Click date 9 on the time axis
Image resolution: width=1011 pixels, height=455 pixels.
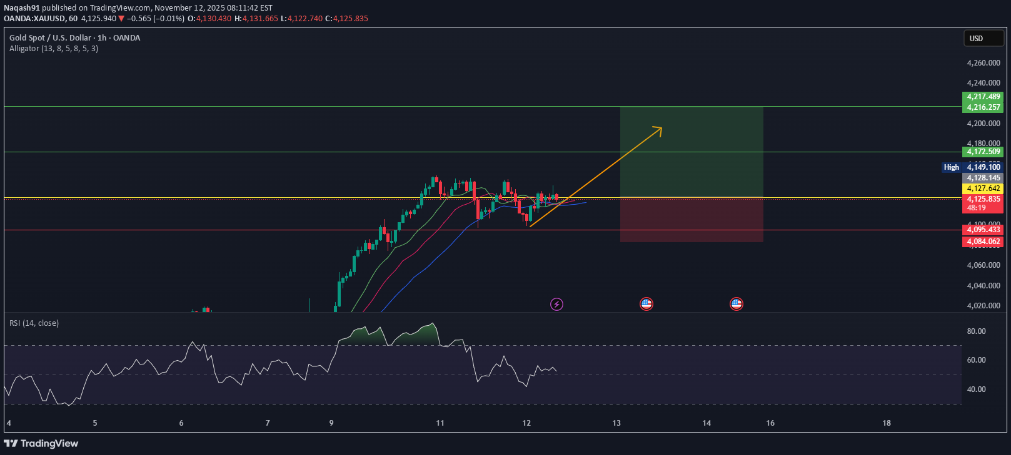pyautogui.click(x=331, y=423)
